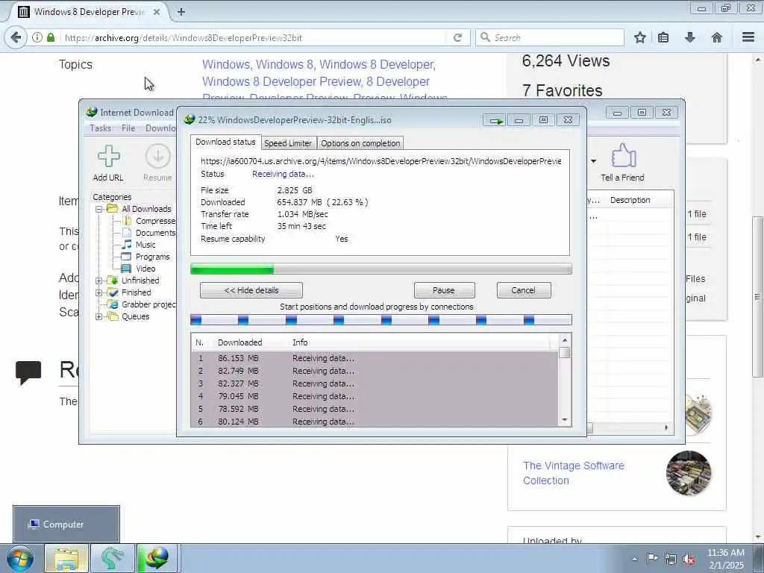Click the Downloaded column header in connections list
764x573 pixels.
[x=239, y=342]
